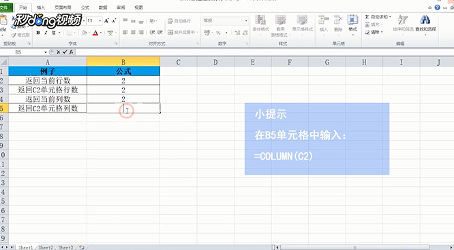The width and height of the screenshot is (454, 250).
Task: Confirm the formula bar entry (checkmark)
Action: 65,52
